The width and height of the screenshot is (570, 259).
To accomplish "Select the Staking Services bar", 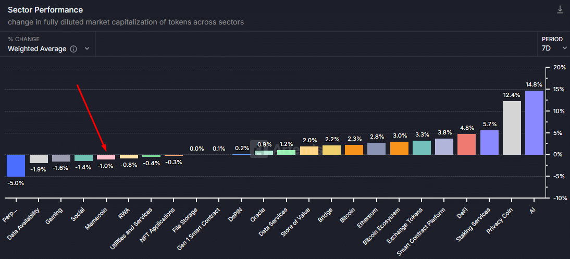I will (489, 142).
